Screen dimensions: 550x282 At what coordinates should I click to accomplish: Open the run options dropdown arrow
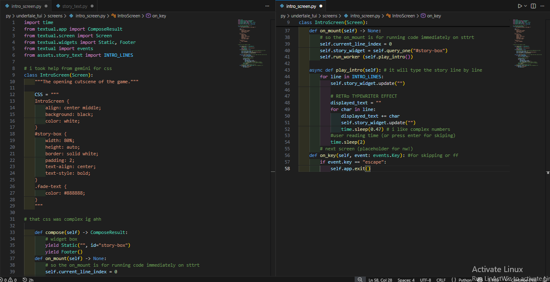tap(526, 6)
